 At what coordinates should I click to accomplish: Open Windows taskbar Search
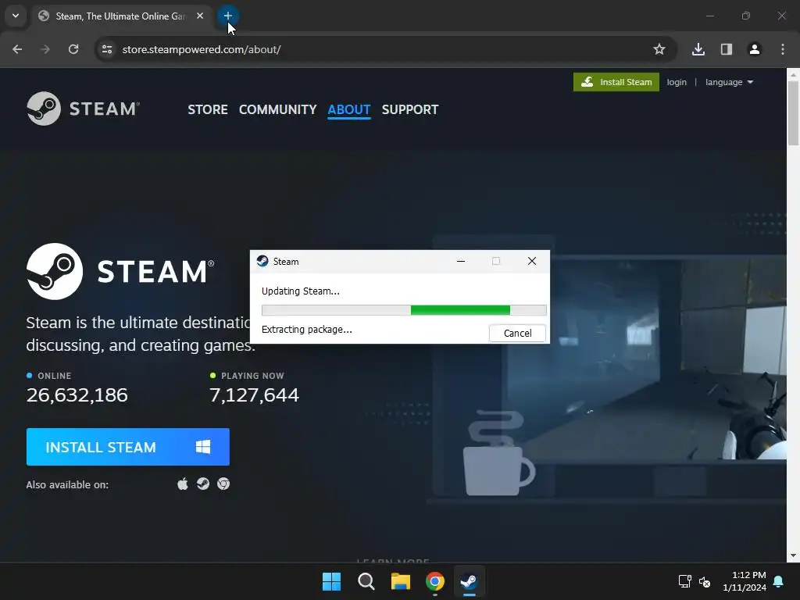tap(366, 581)
